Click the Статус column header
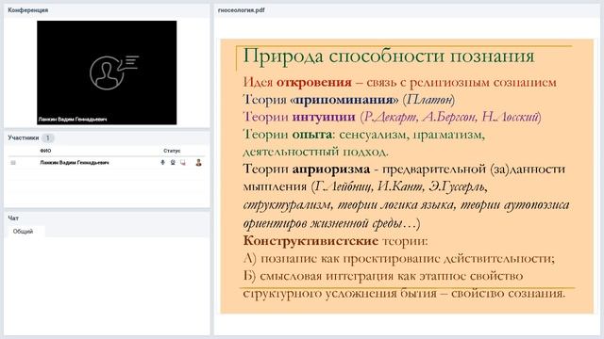Image resolution: width=604 pixels, height=339 pixels. 172,151
